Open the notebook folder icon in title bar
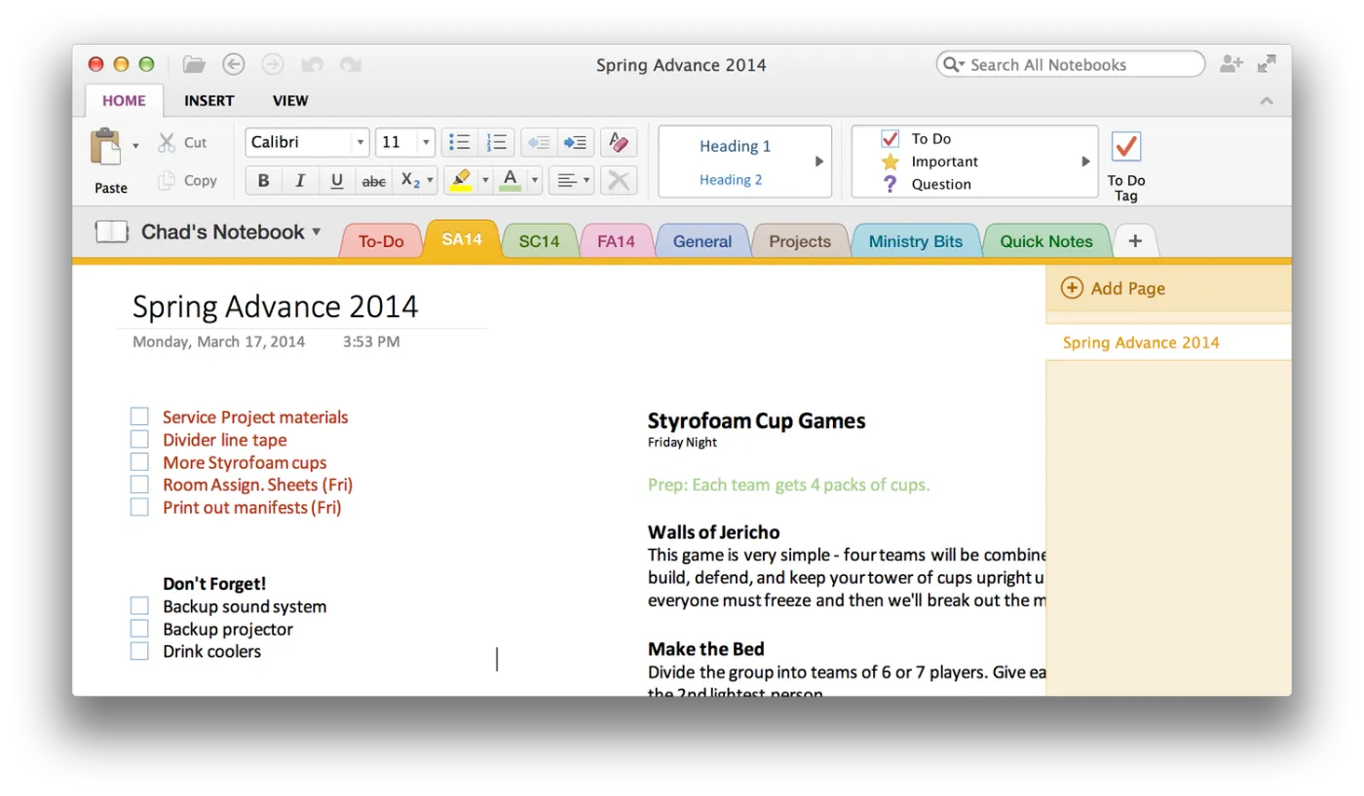Viewport: 1364px width, 796px height. [x=194, y=64]
